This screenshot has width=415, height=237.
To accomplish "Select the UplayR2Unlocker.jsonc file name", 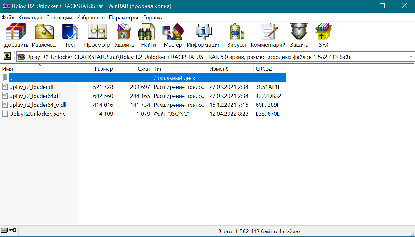I will point(37,114).
